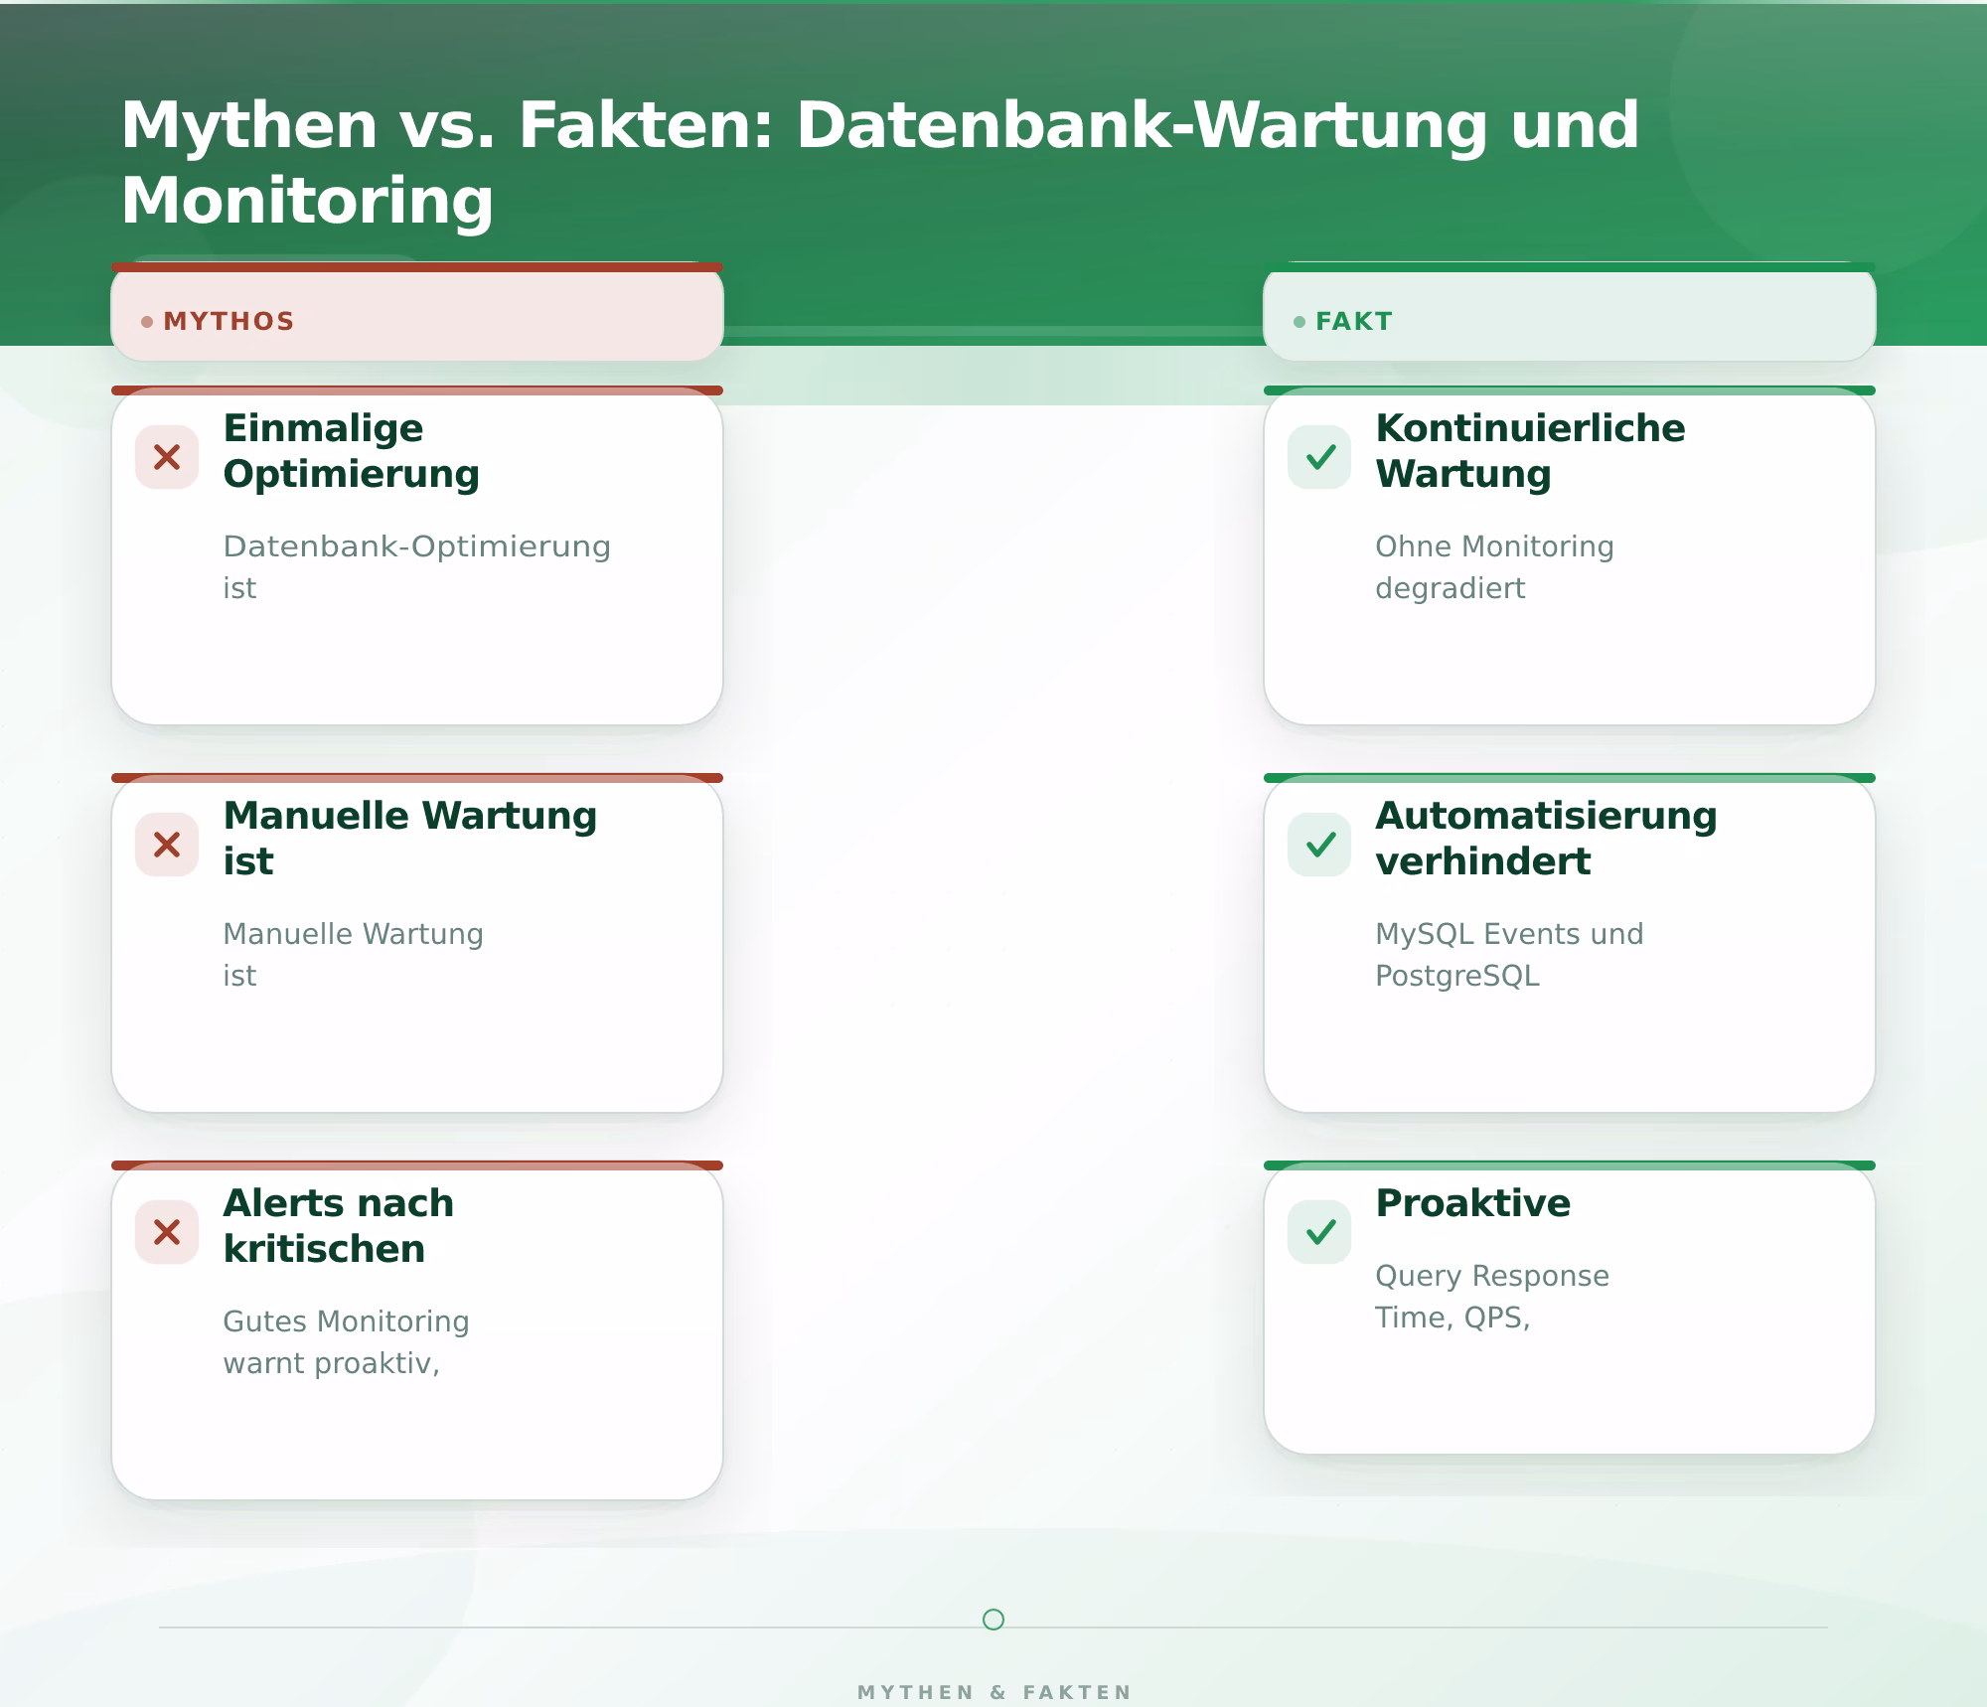Click the text Gutes Monitoring warnt proaktiv

click(346, 1342)
